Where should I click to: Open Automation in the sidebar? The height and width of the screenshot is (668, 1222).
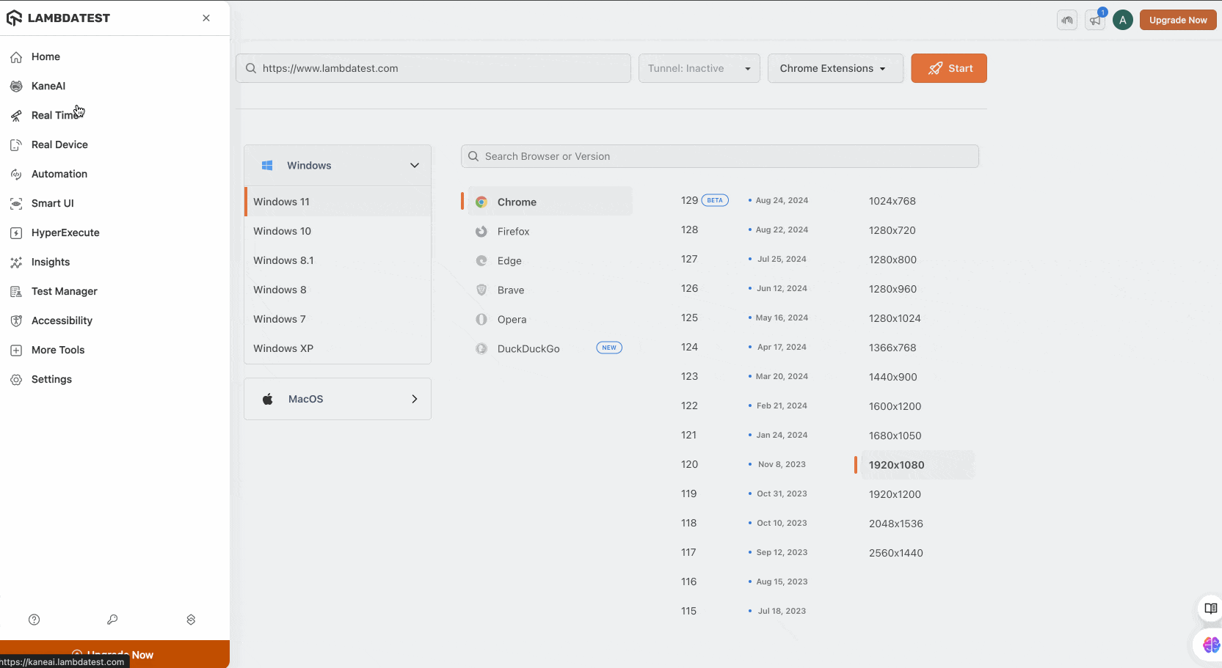pyautogui.click(x=59, y=174)
